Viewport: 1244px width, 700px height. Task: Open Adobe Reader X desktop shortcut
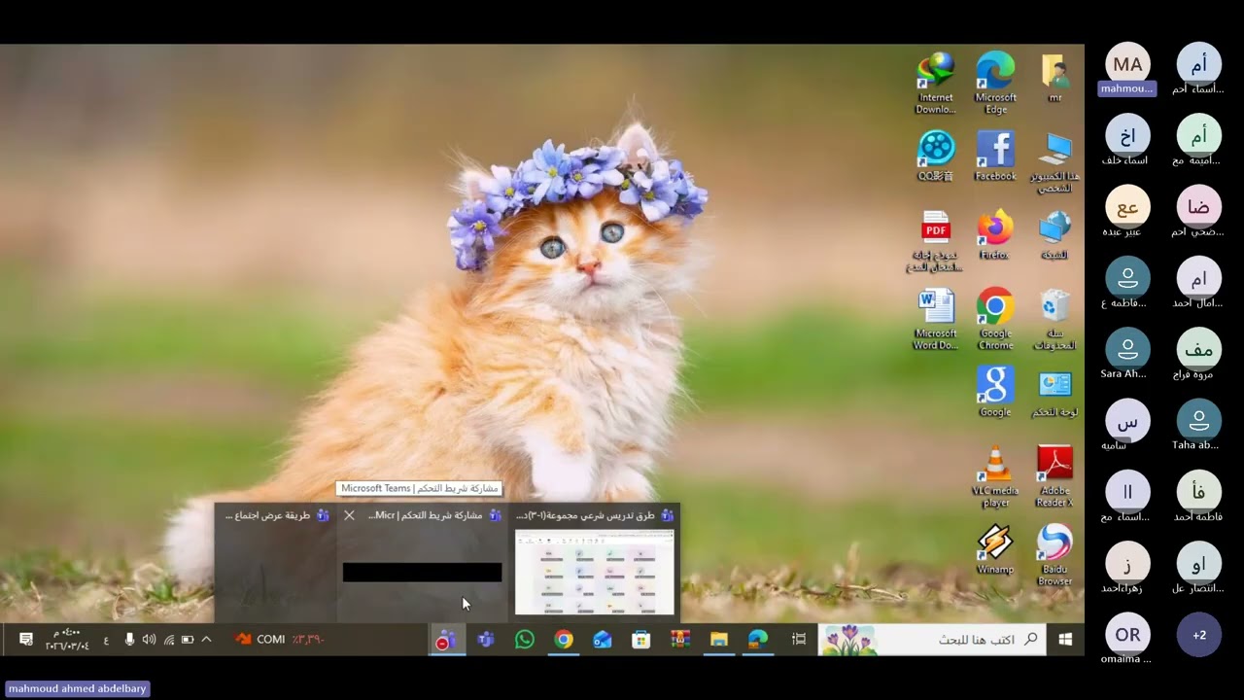1054,476
